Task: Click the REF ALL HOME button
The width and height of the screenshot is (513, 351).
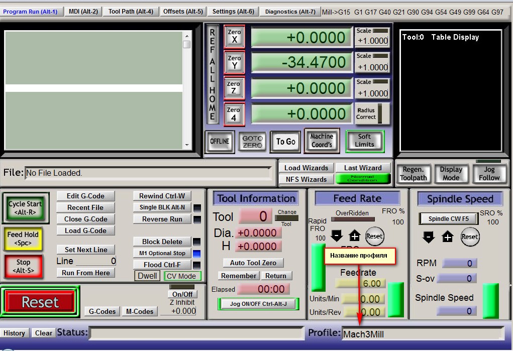Action: coord(213,75)
